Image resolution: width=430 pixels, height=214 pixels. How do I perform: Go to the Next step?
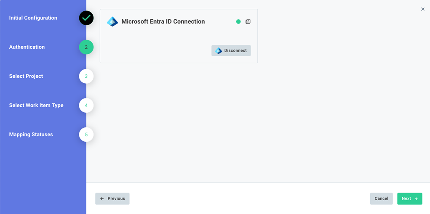[410, 199]
